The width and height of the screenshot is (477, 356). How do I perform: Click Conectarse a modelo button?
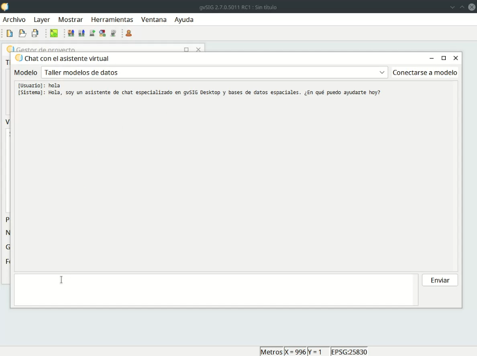click(x=425, y=73)
